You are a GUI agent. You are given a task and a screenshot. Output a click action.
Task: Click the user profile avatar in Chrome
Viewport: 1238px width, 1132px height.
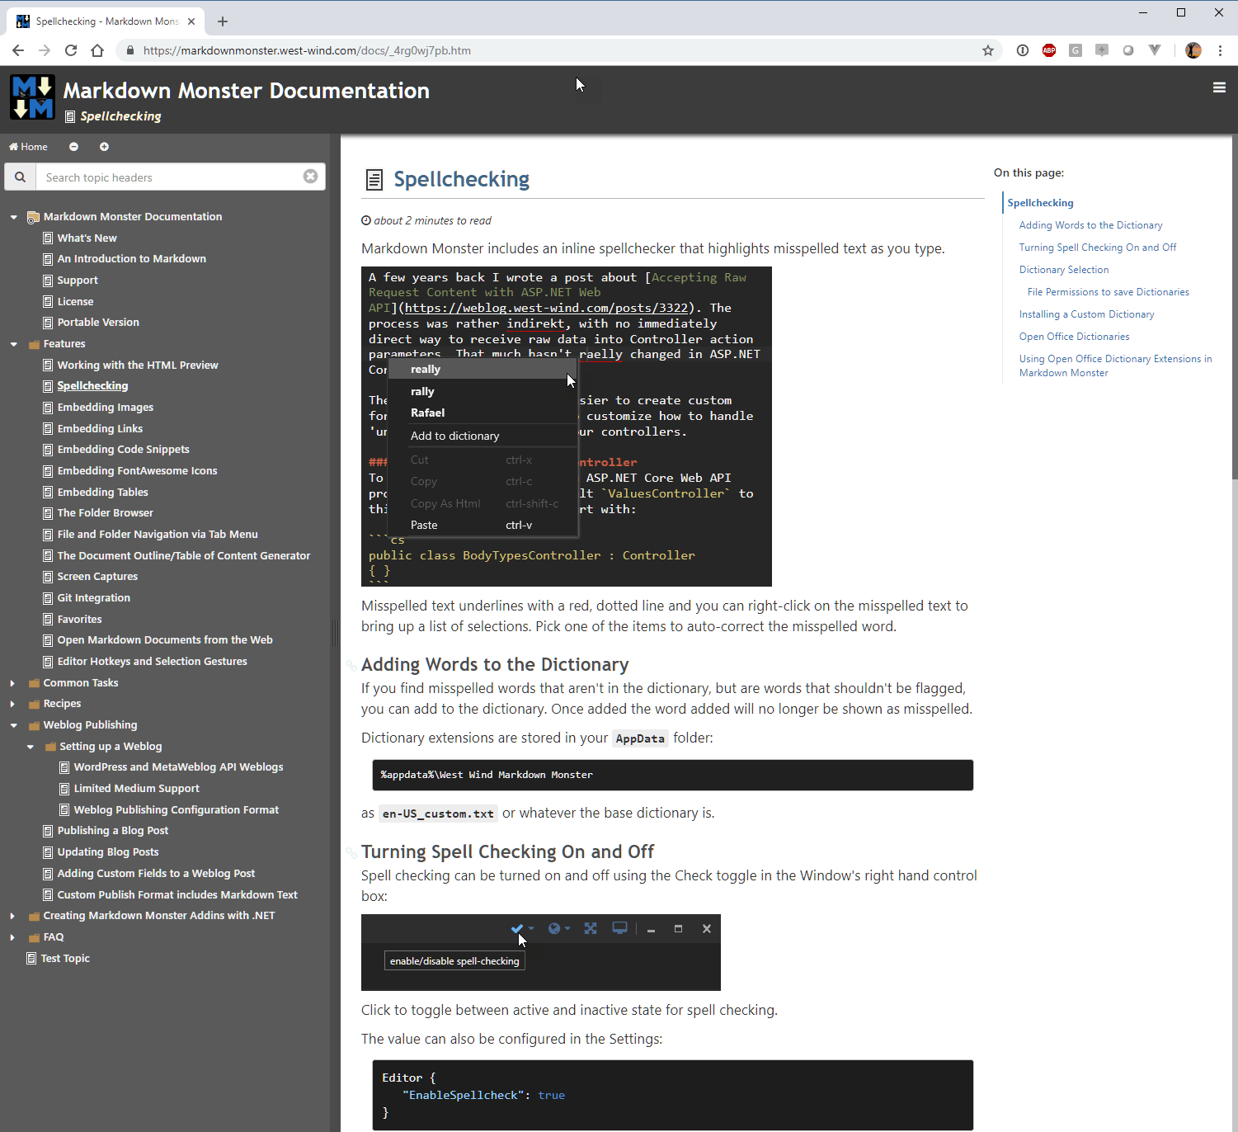point(1193,50)
